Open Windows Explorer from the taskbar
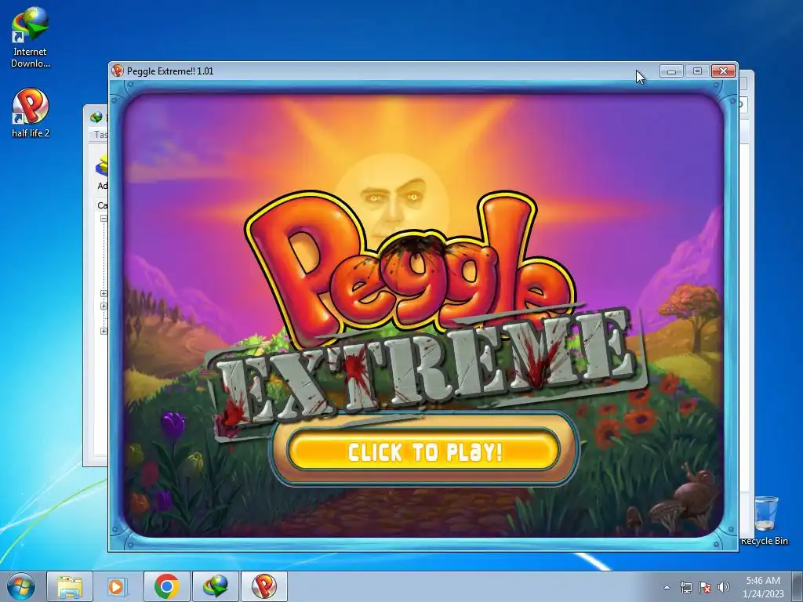This screenshot has height=602, width=803. click(x=70, y=586)
